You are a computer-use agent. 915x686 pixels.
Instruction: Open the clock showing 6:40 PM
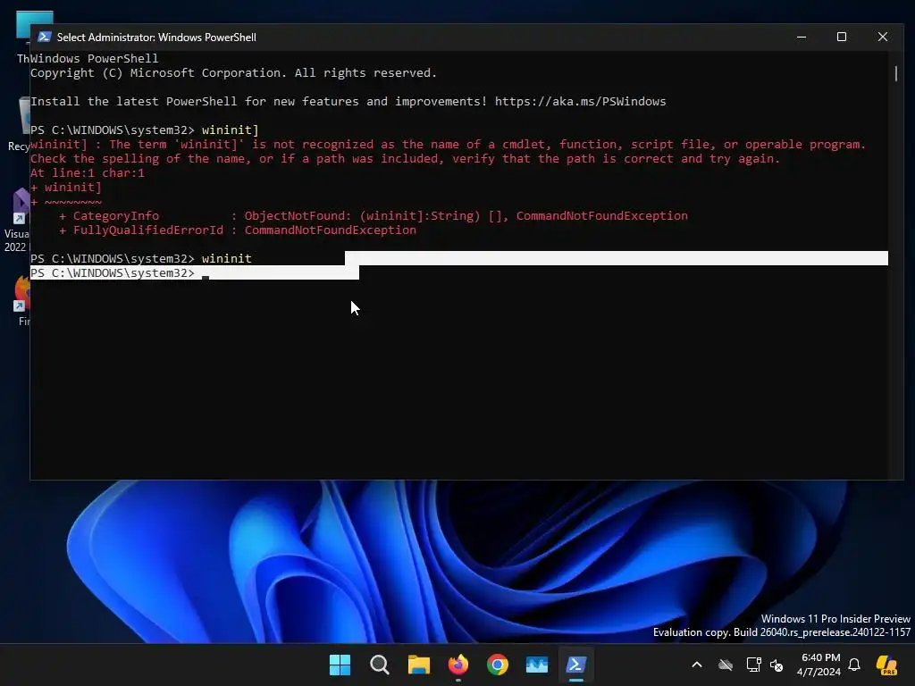(x=819, y=665)
